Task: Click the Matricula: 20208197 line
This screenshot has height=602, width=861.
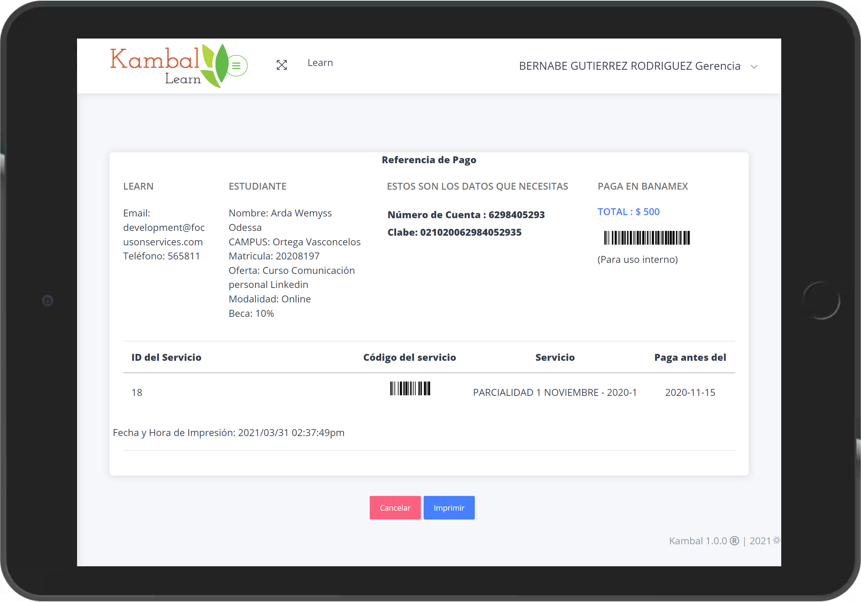Action: [274, 256]
